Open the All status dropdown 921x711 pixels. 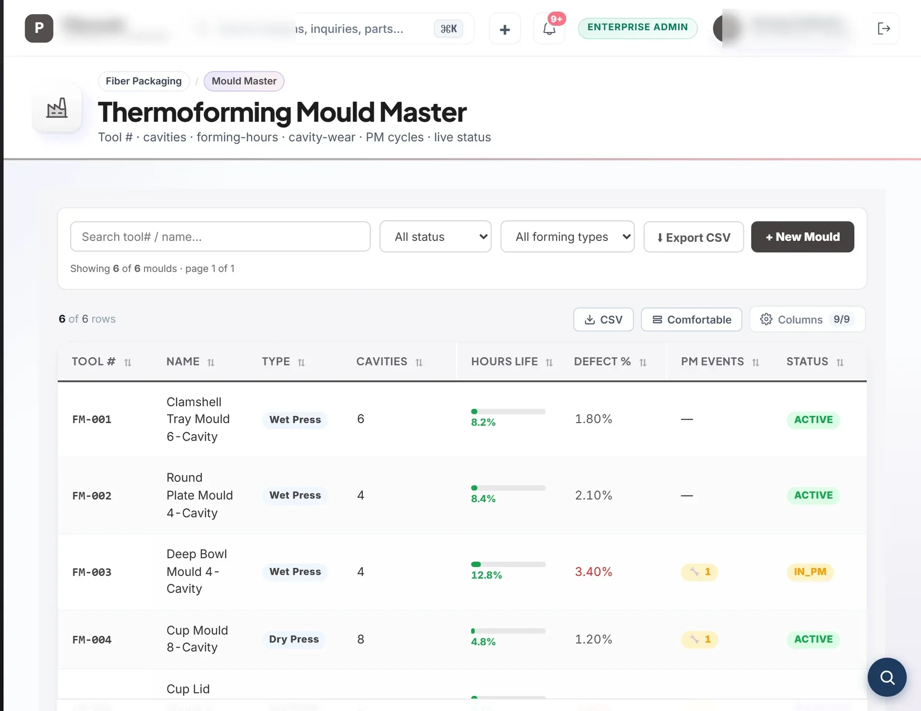(x=435, y=237)
